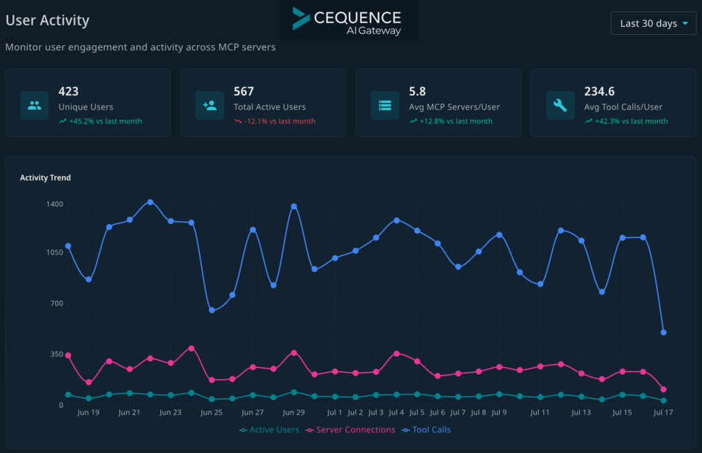Toggle the Tool Calls legend series
This screenshot has width=702, height=453.
(x=426, y=430)
